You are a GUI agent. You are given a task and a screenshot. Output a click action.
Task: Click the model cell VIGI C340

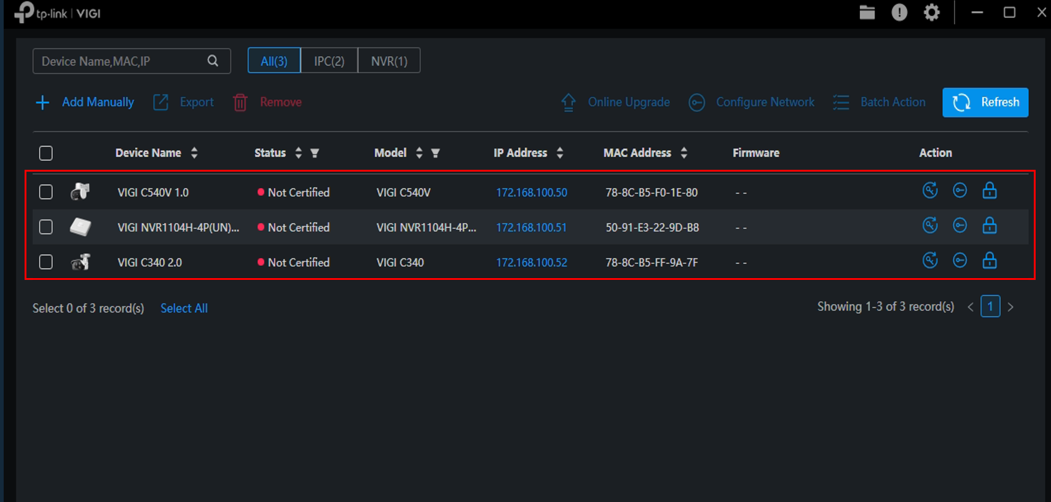400,263
